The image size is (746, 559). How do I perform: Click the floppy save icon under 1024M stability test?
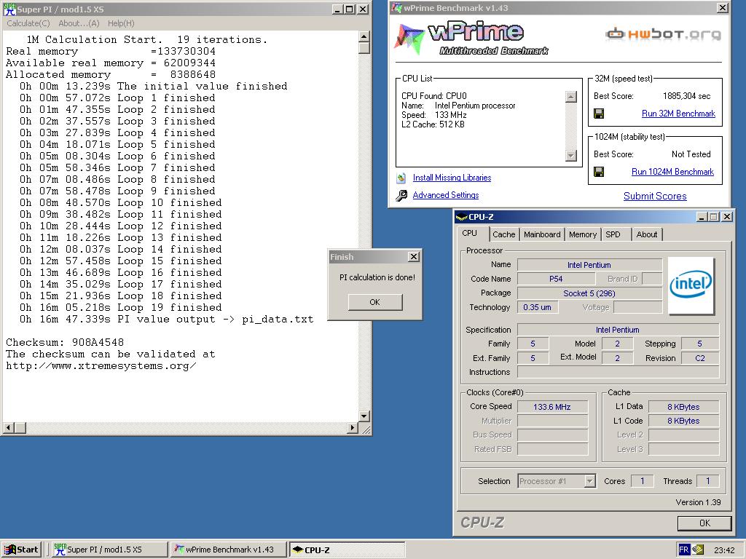[x=599, y=172]
